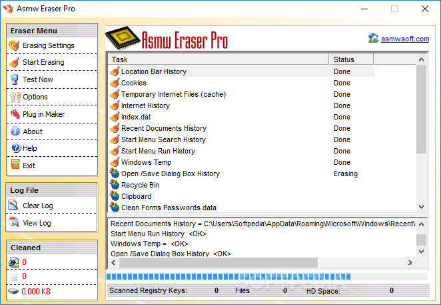Viewport: 441px width, 305px height.
Task: Click the Task column header
Action: point(219,59)
